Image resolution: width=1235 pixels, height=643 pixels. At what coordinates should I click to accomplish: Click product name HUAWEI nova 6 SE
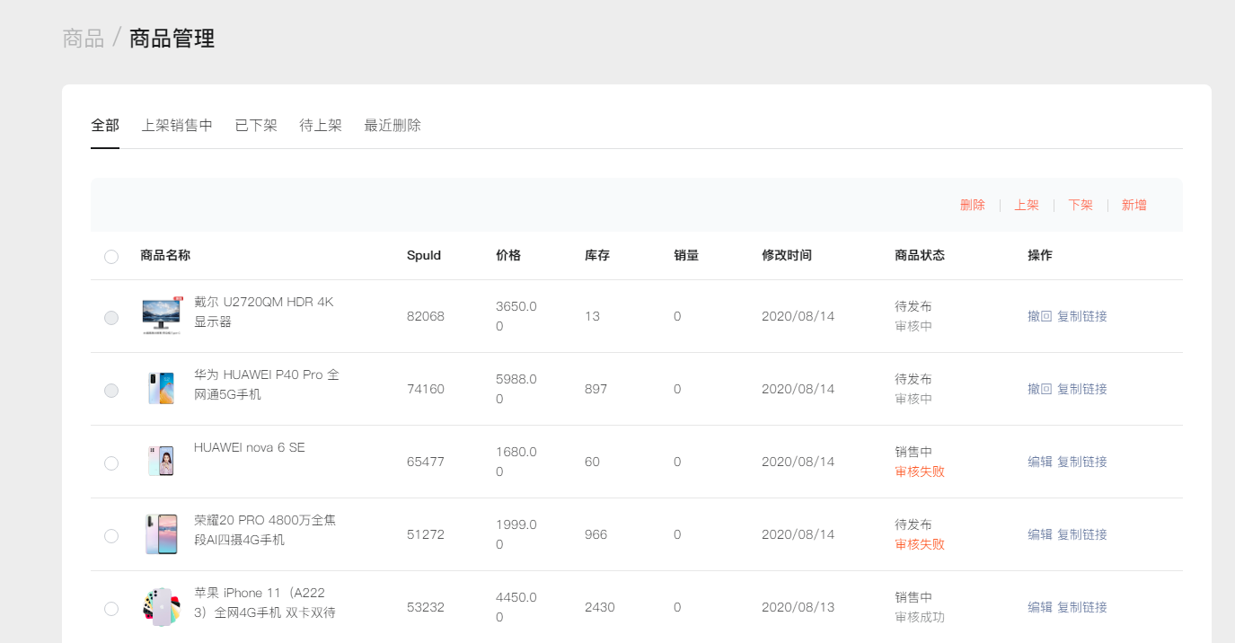pyautogui.click(x=250, y=447)
